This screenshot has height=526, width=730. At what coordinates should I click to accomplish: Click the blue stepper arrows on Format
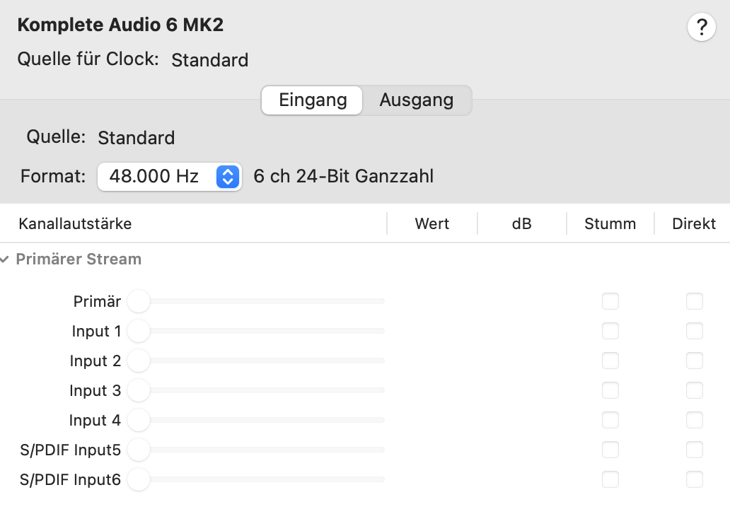[228, 177]
